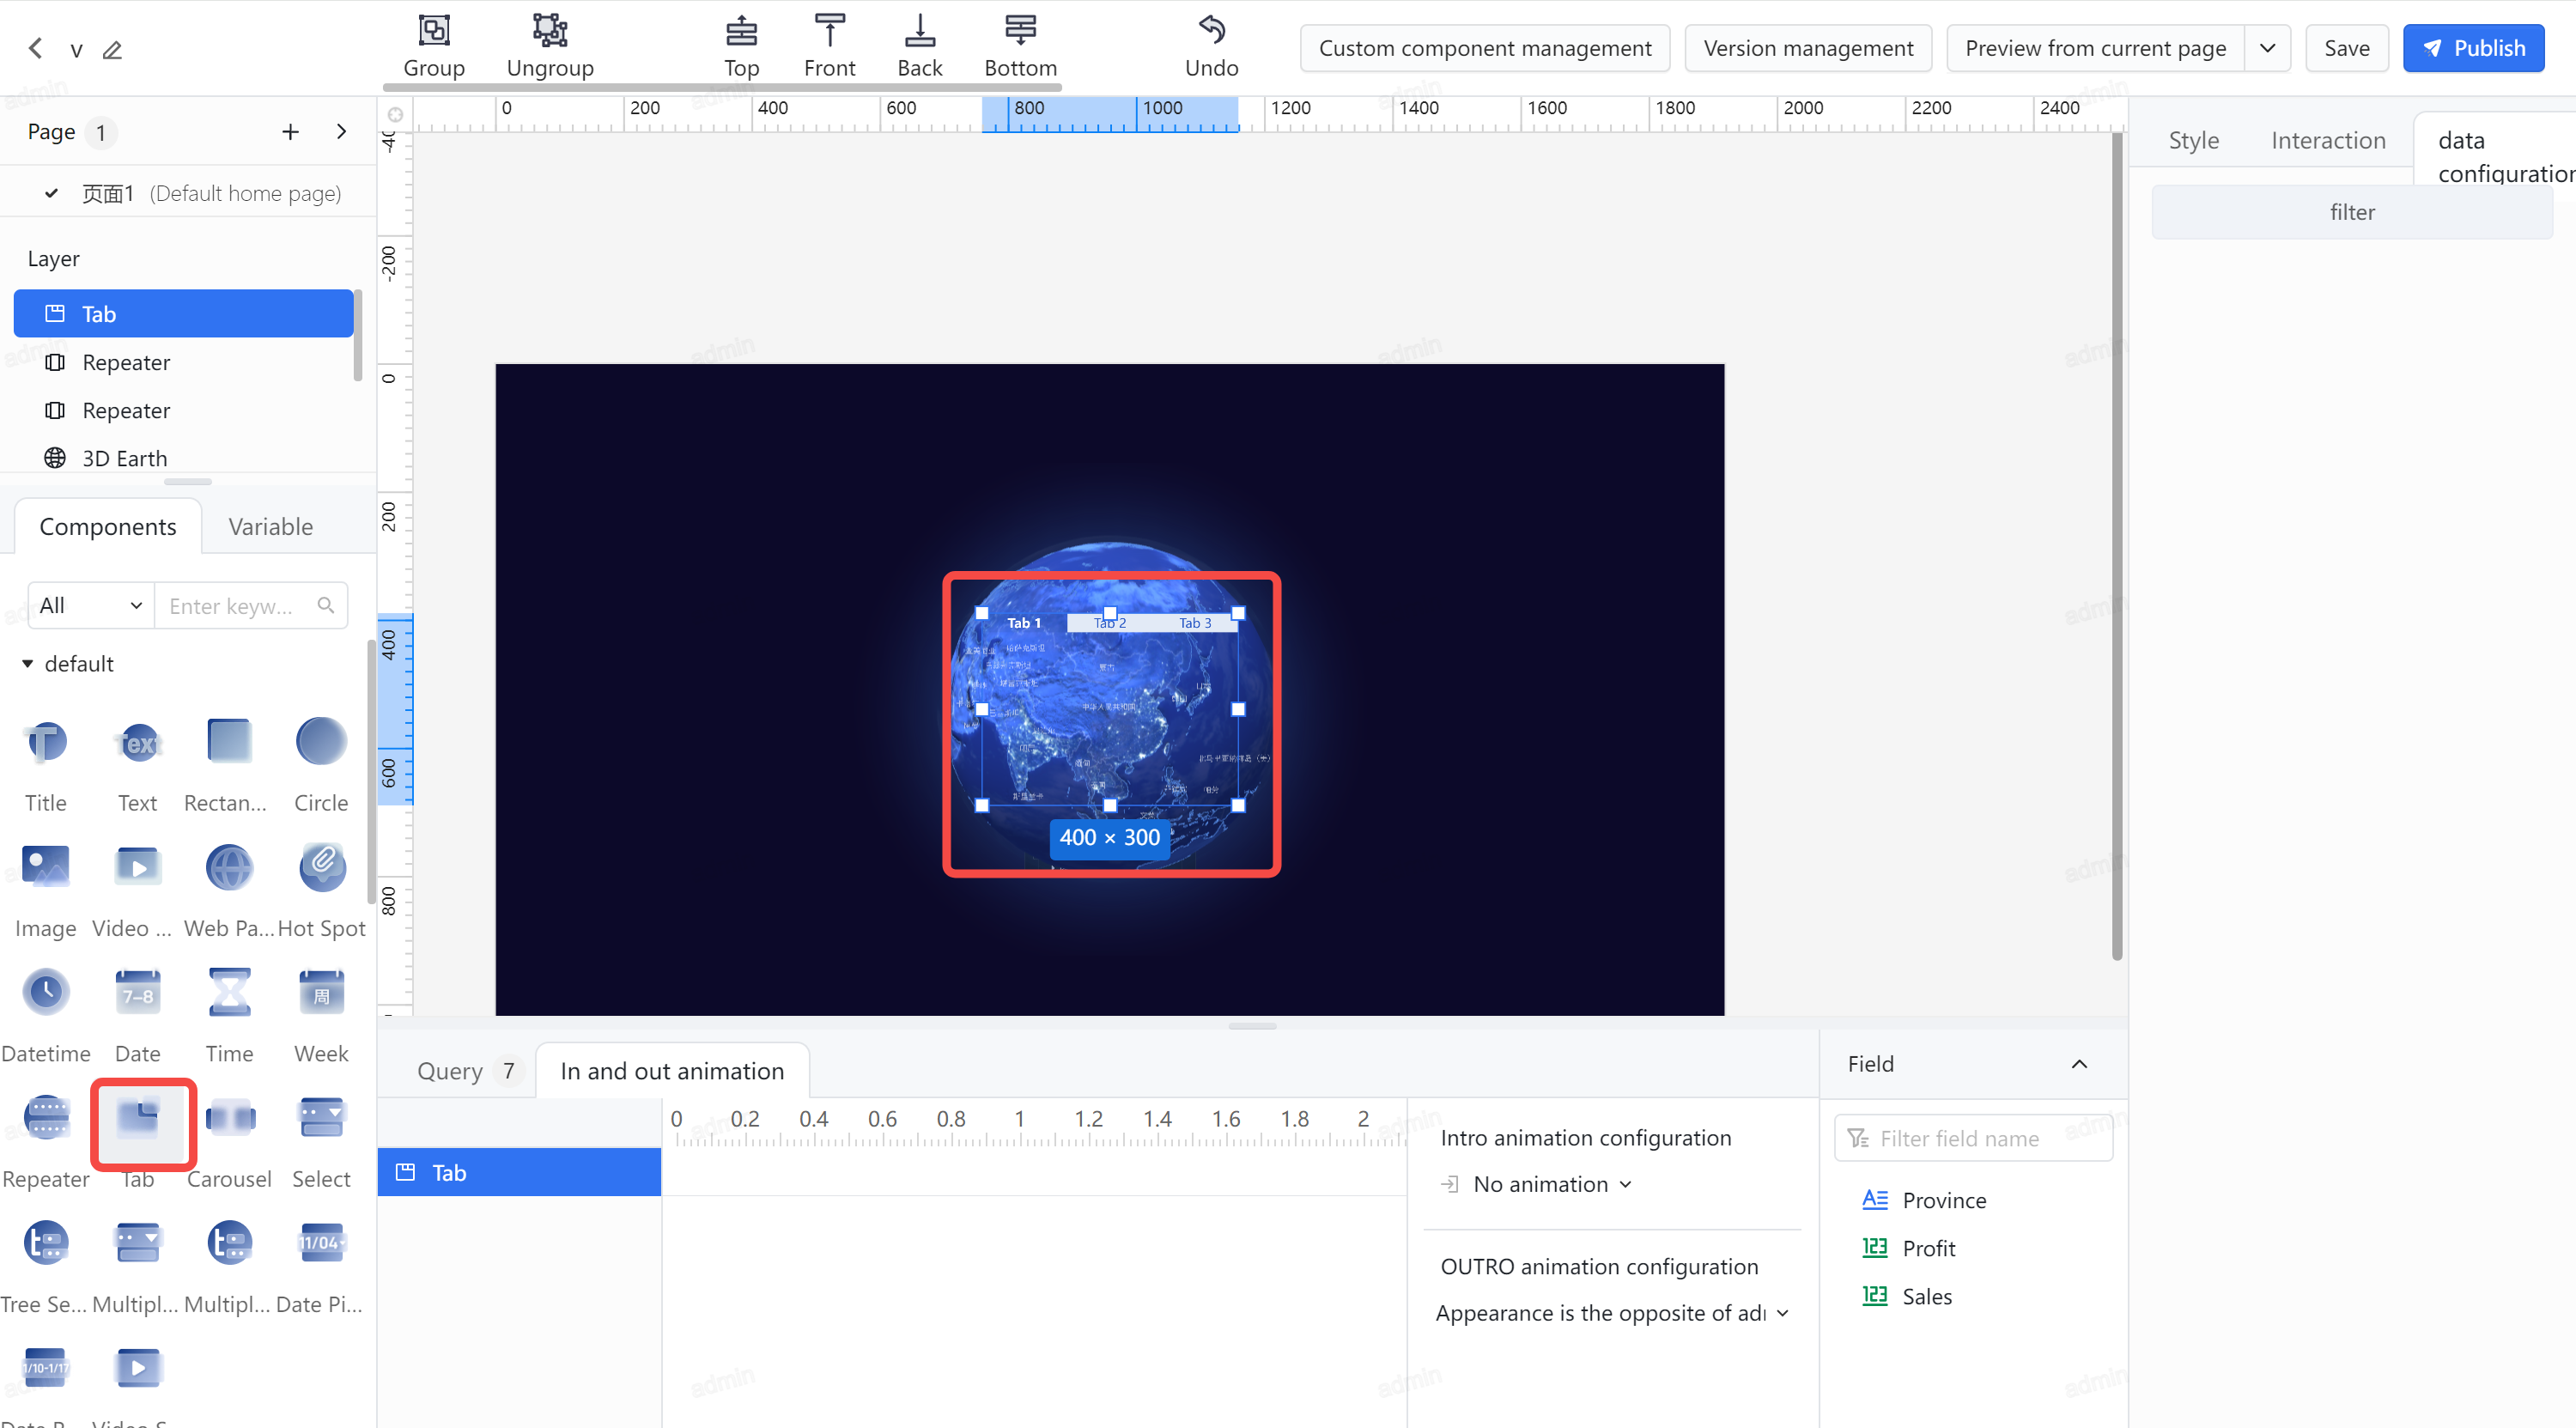Click the Publish button
This screenshot has height=1428, width=2576.
2473,48
